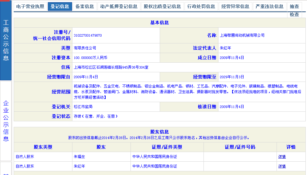Switch to the 经营异常信息 tab
This screenshot has height=175, width=307.
point(235,7)
